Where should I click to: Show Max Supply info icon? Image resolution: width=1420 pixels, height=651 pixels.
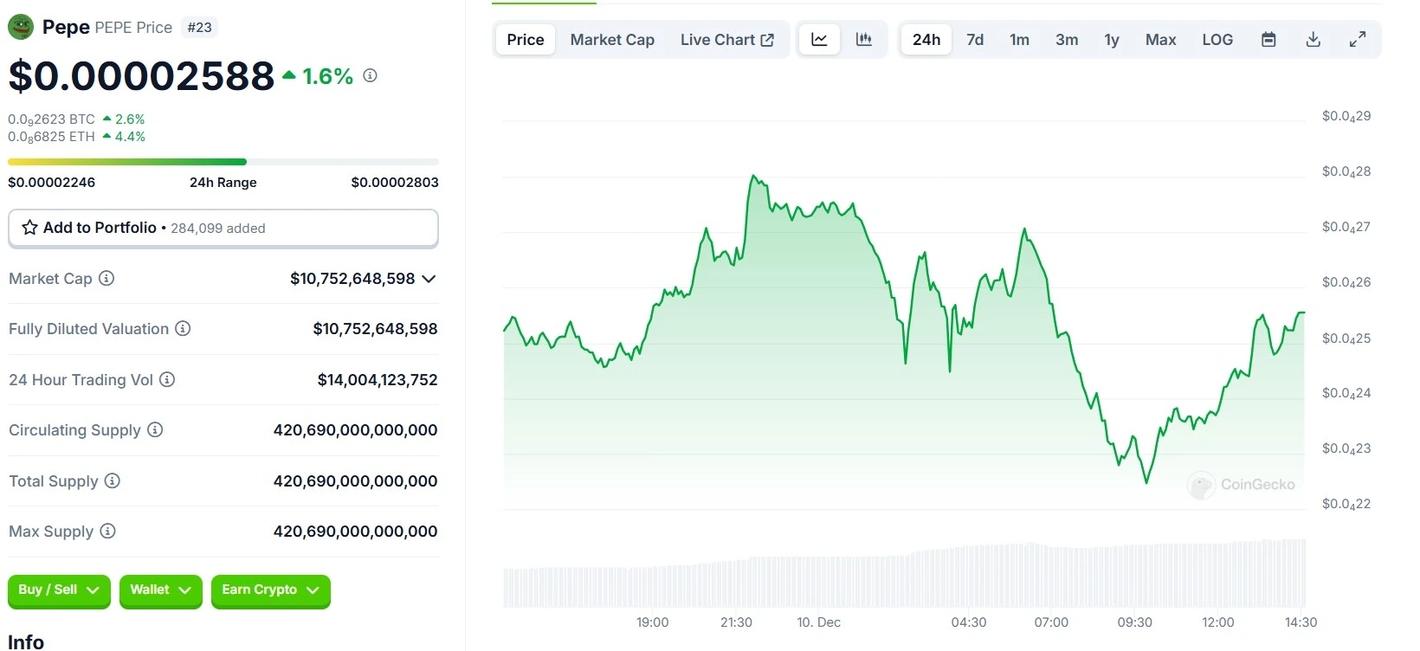click(107, 531)
